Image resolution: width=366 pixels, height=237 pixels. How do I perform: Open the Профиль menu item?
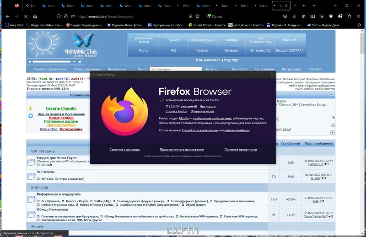tap(231, 50)
